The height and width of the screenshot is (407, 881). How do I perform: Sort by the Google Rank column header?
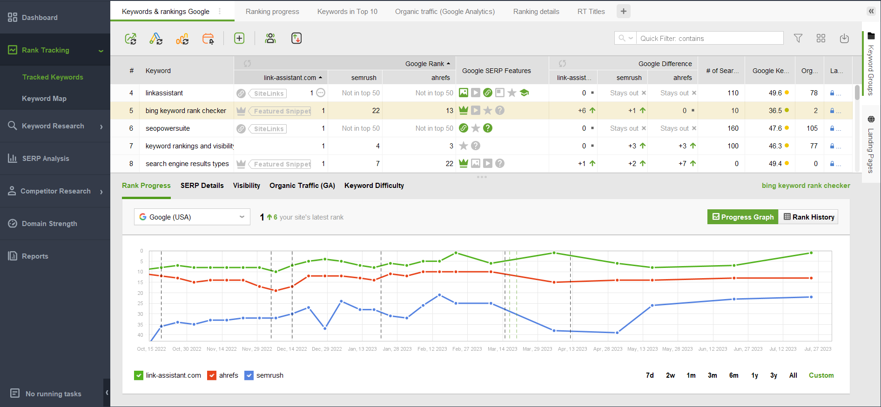coord(427,64)
